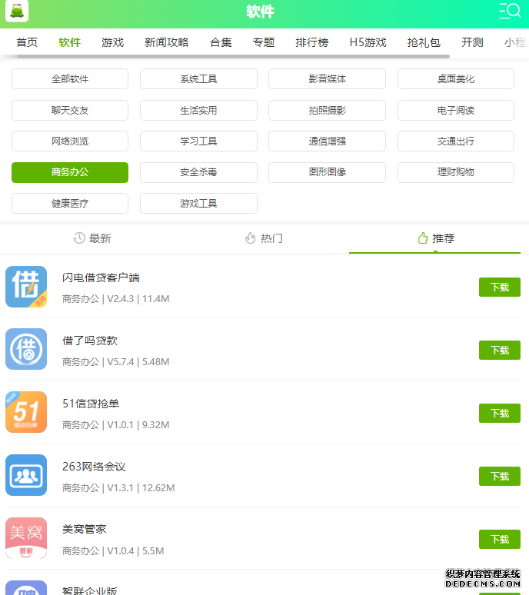Click 商务办公 | V5.7.4 | 5.48M text
The width and height of the screenshot is (529, 595).
tap(116, 362)
